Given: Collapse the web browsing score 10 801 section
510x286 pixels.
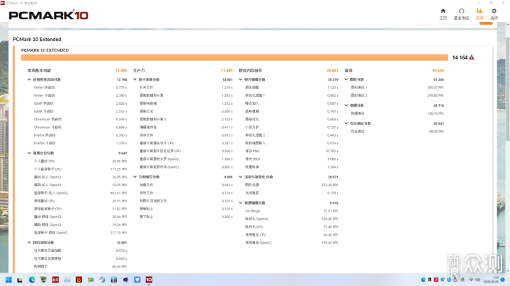Looking at the screenshot, I should pos(29,243).
